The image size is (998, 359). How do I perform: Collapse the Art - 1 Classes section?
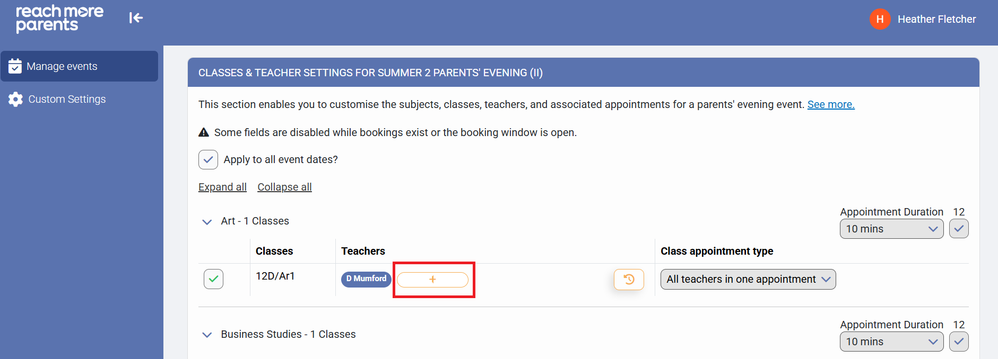pos(207,221)
